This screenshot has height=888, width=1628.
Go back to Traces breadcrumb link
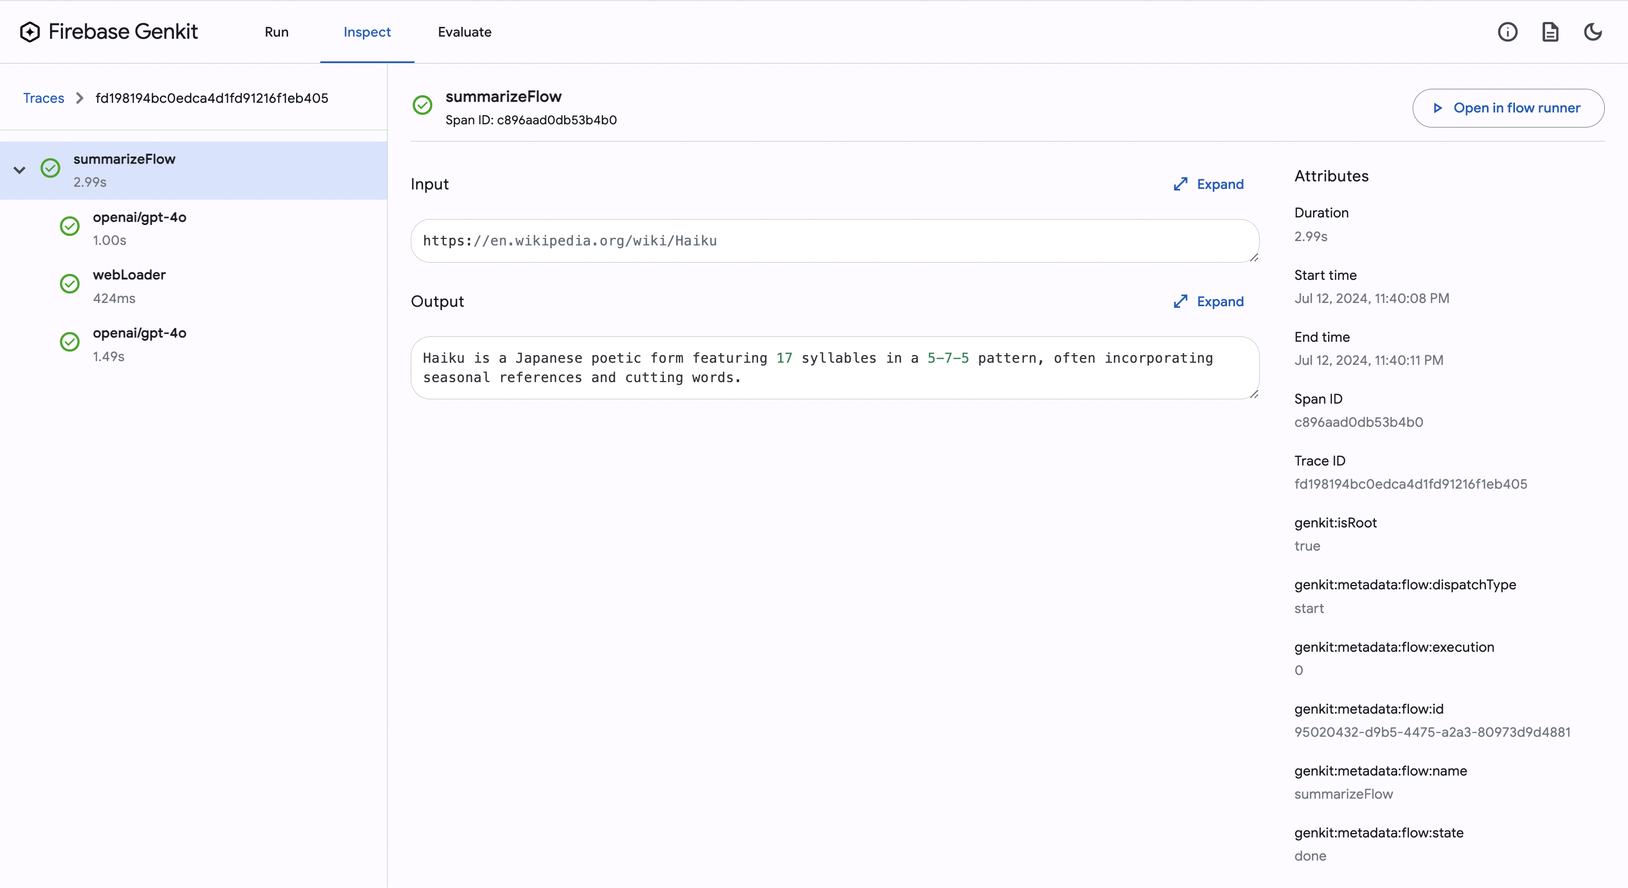[44, 98]
